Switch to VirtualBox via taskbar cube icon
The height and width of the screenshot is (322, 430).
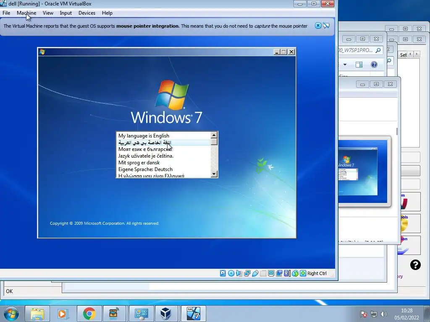coord(166,314)
